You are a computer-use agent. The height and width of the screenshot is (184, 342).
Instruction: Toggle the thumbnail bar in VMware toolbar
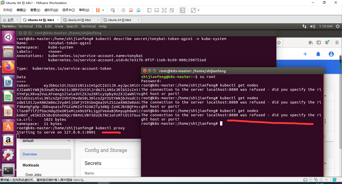[157, 10]
